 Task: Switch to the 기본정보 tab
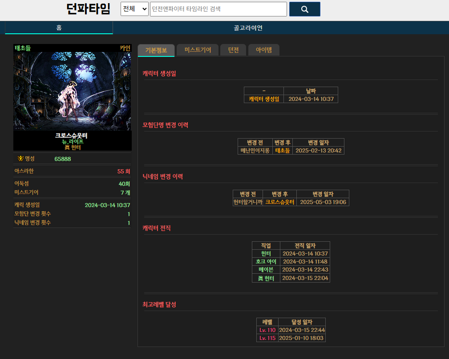pyautogui.click(x=156, y=50)
